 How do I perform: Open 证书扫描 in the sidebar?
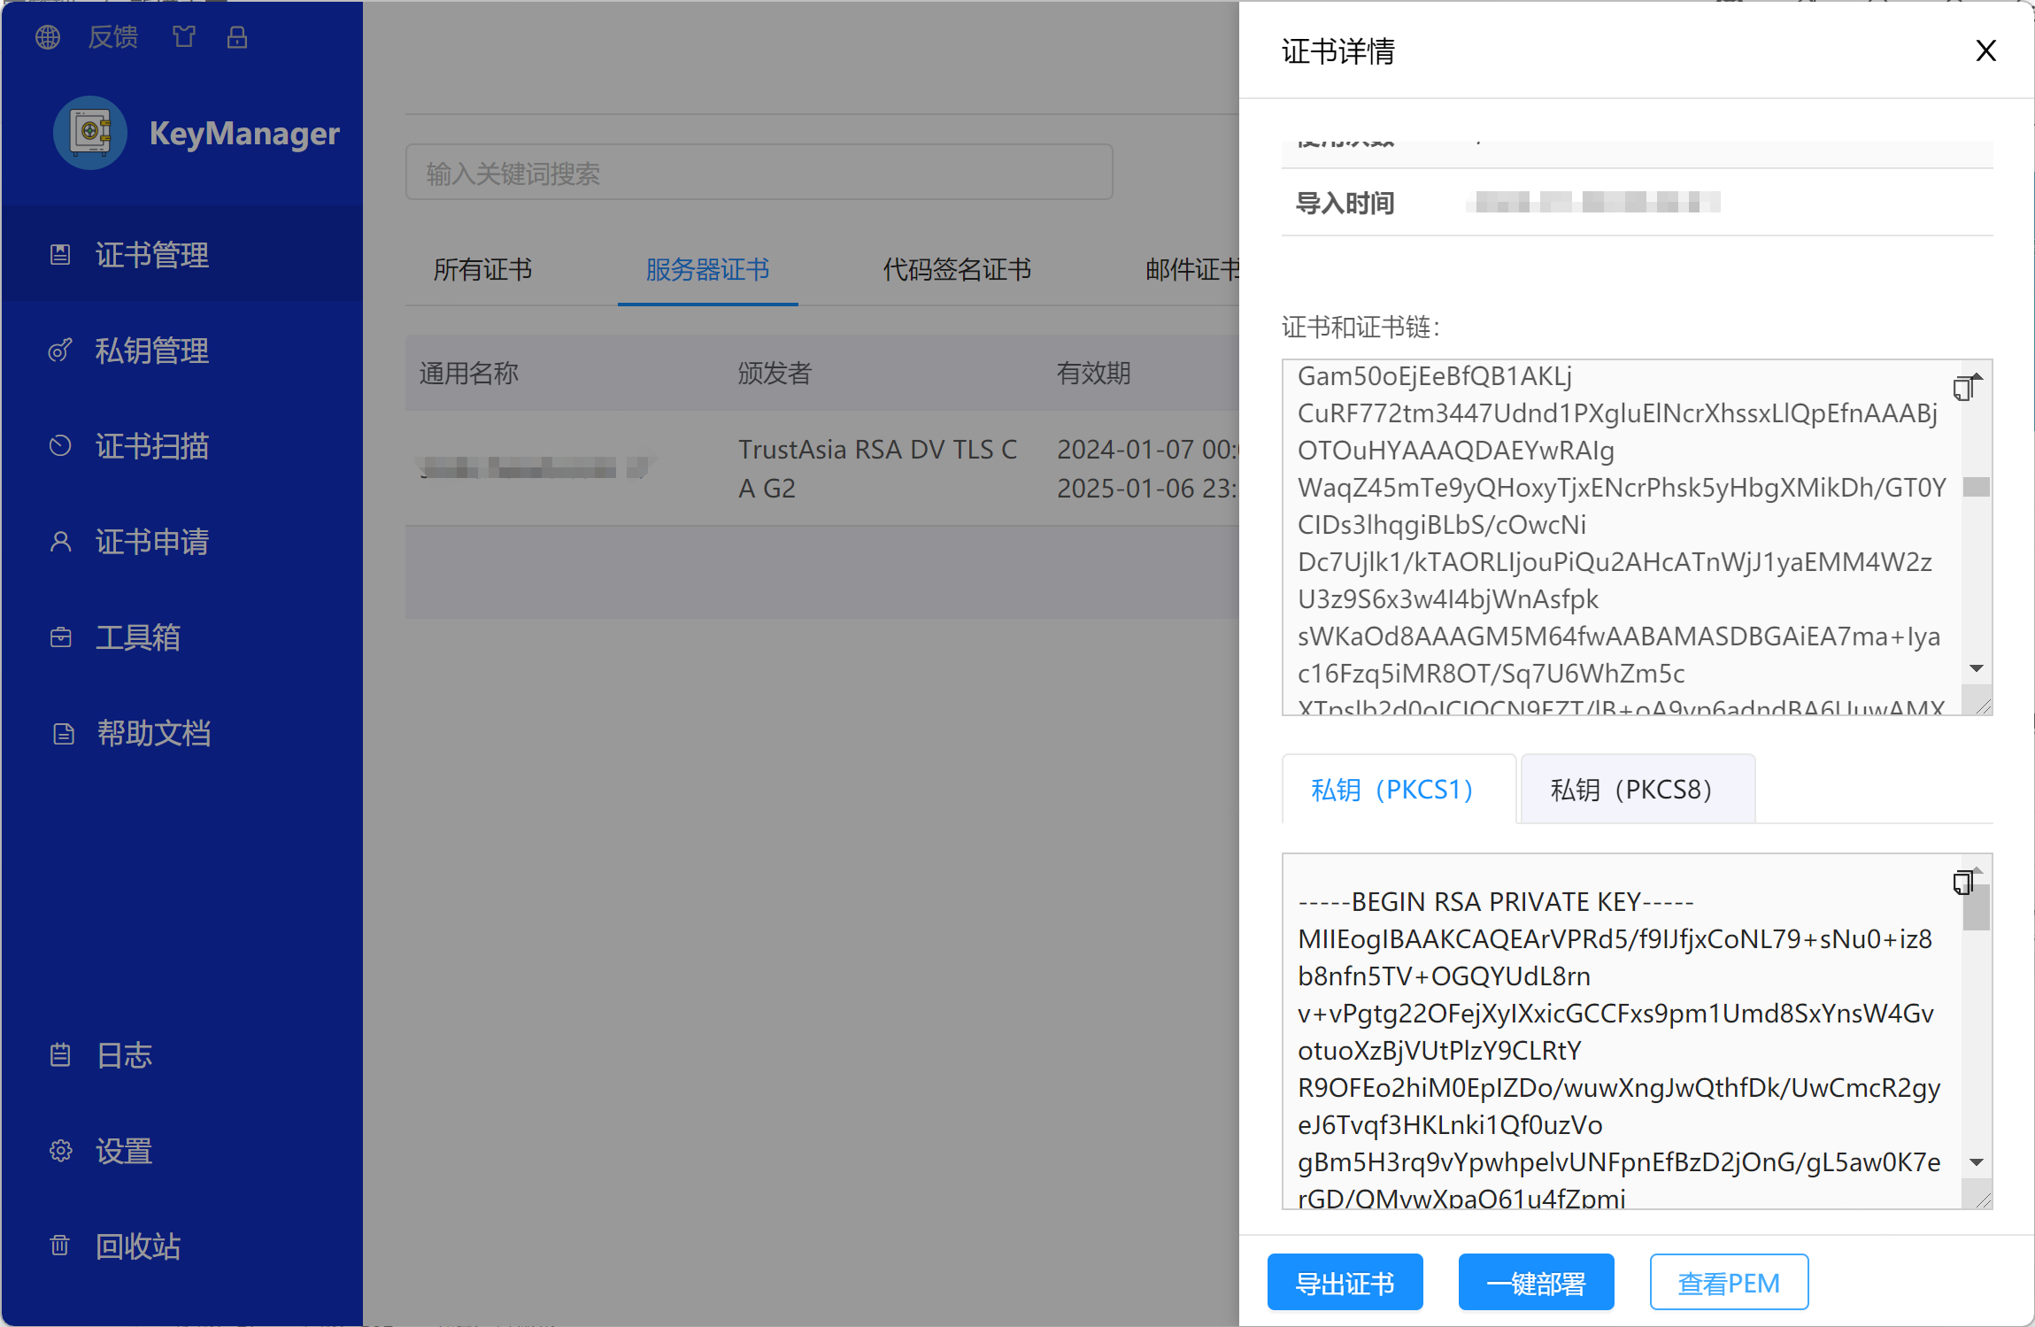pos(152,446)
